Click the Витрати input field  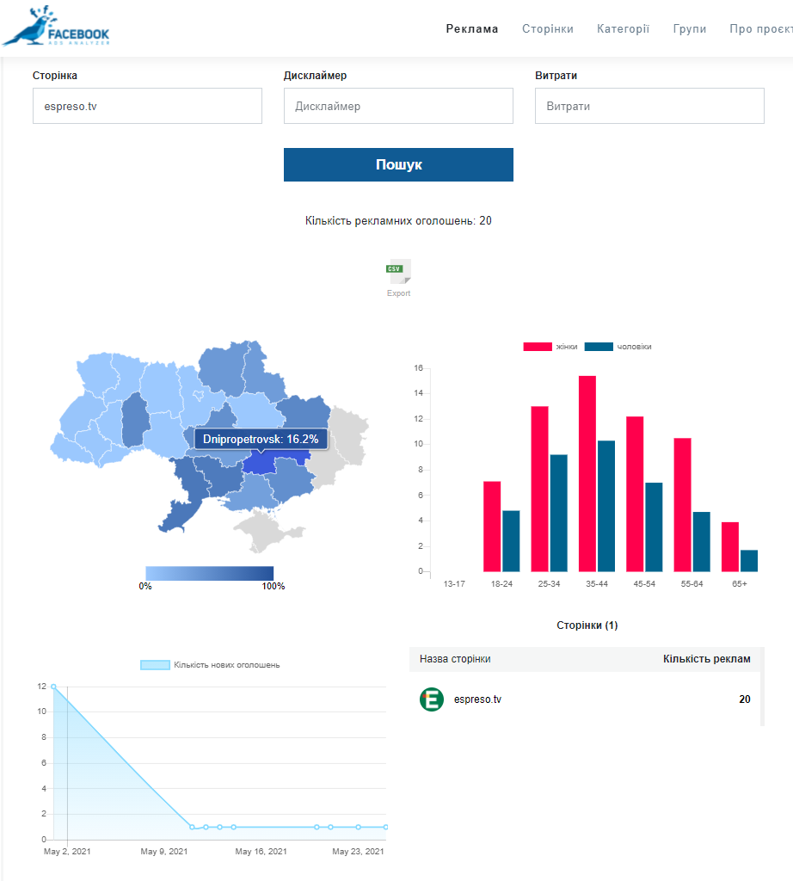[649, 106]
